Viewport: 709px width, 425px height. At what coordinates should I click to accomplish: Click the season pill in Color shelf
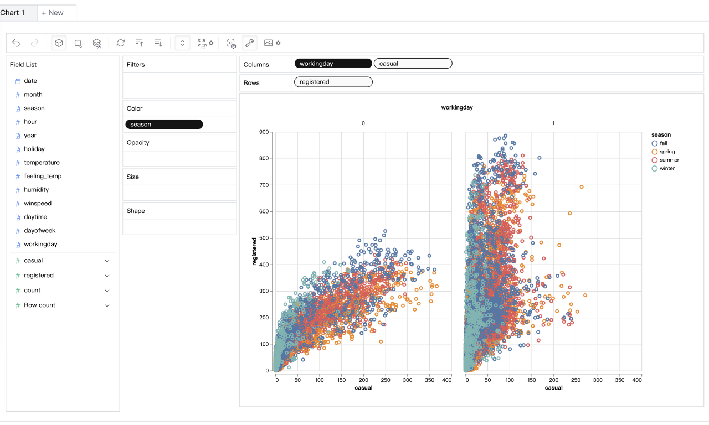[164, 125]
